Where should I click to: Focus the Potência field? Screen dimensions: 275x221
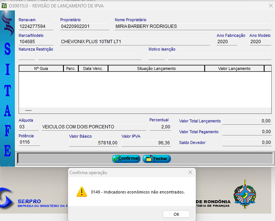tap(29, 142)
